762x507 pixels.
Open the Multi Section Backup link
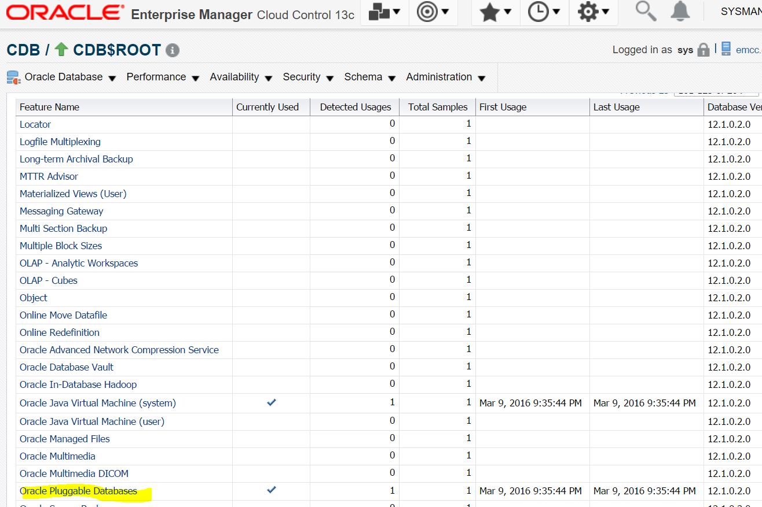click(64, 228)
